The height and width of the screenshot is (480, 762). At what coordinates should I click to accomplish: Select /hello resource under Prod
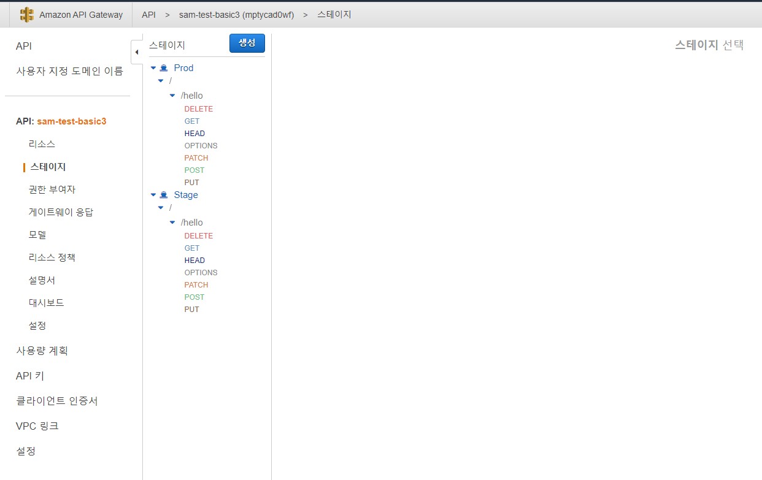pyautogui.click(x=191, y=96)
